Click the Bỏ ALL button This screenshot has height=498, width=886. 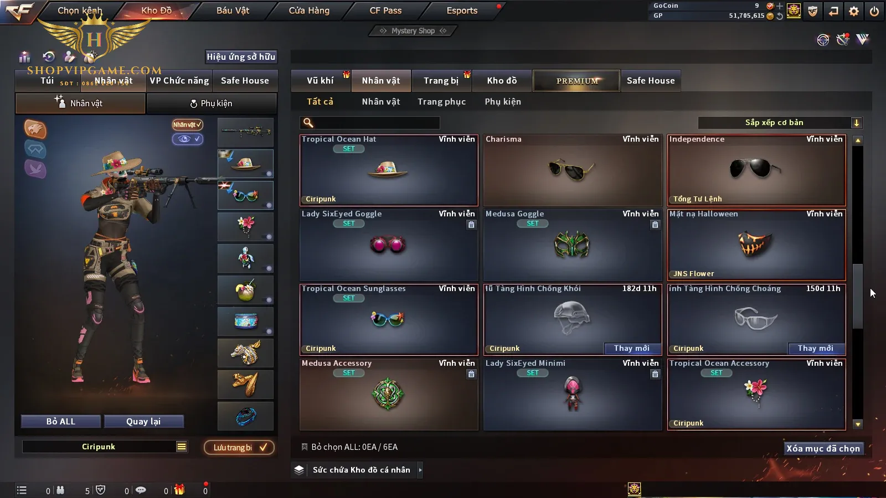tap(61, 422)
